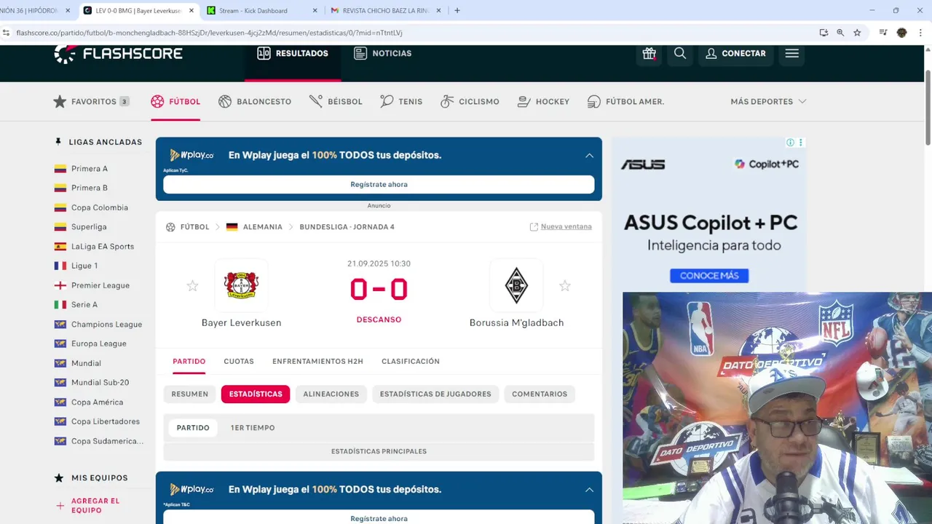Select the Hockey sport
Viewport: 932px width, 524px height.
(x=543, y=101)
